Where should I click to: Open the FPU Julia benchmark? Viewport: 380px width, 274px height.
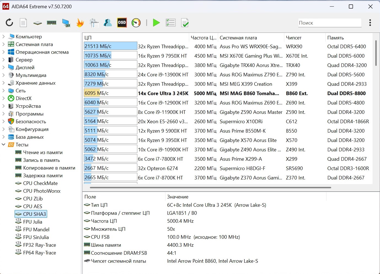33,222
